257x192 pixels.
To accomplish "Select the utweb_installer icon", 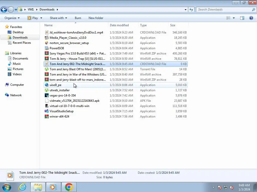I will 47,90.
